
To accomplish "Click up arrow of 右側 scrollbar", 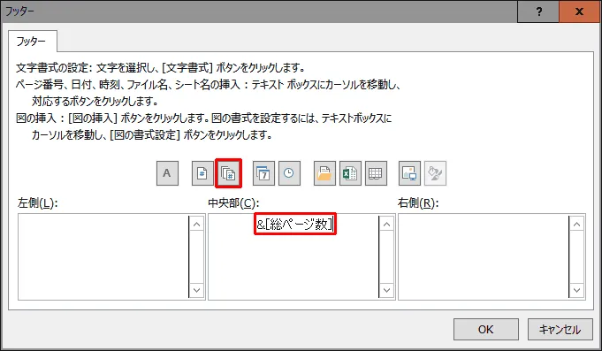I will pyautogui.click(x=576, y=224).
